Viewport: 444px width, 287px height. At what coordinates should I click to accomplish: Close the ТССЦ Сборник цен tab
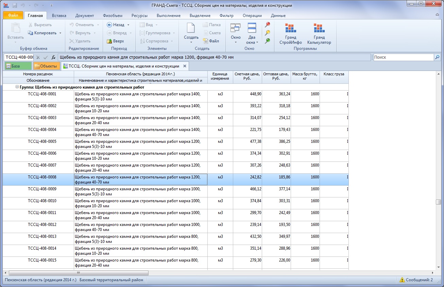coord(185,66)
